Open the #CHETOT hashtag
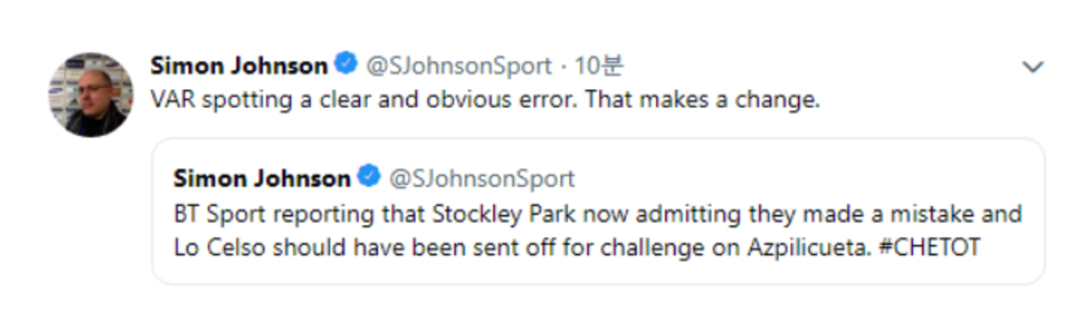1070x330 pixels. (929, 248)
